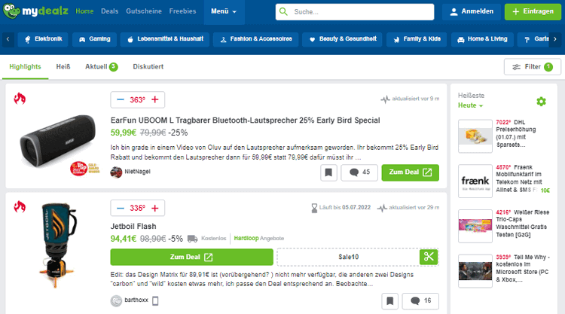Click the green Eintragen button
Screen dimensions: 565x314
533,11
